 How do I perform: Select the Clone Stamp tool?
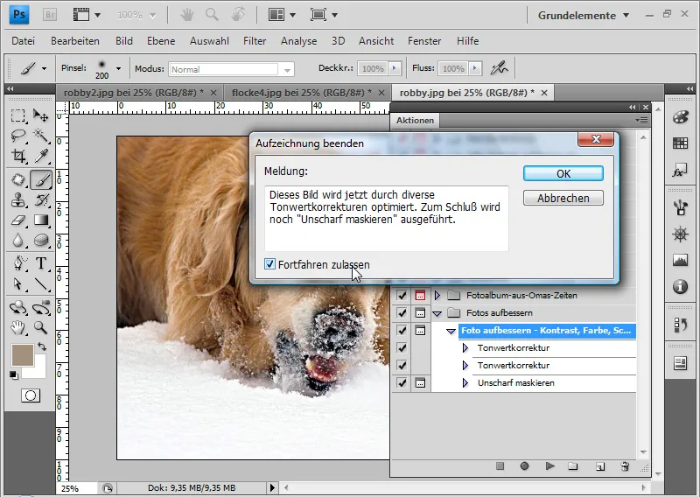(x=18, y=199)
